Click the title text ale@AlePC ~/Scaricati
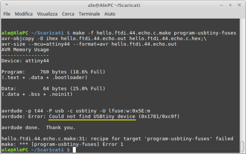 [x=114, y=5]
